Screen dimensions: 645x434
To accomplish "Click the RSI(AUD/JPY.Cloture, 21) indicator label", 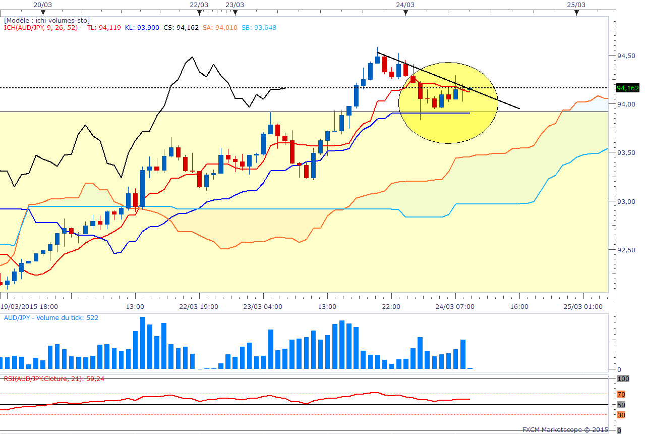I will tap(54, 378).
